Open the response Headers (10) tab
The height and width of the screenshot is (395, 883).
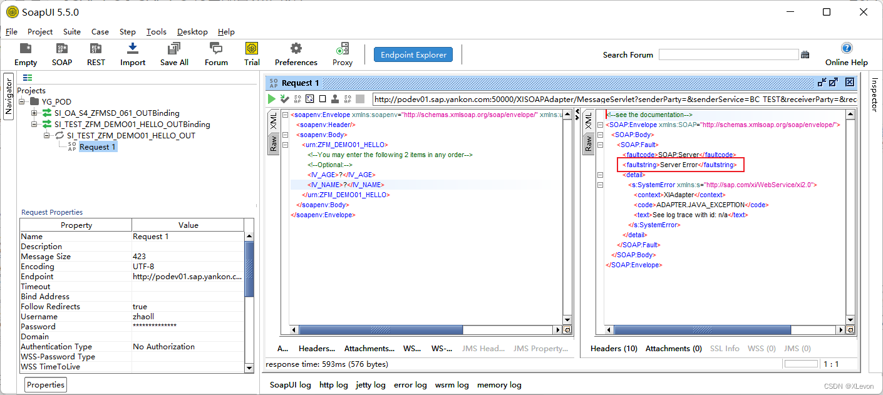[614, 349]
